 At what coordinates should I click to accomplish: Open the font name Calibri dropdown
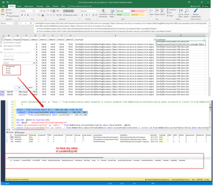[32, 11]
